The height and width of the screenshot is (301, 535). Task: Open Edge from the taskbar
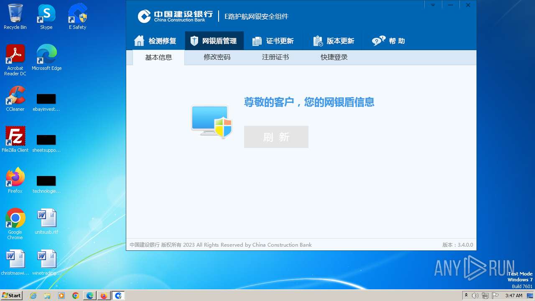pos(89,296)
